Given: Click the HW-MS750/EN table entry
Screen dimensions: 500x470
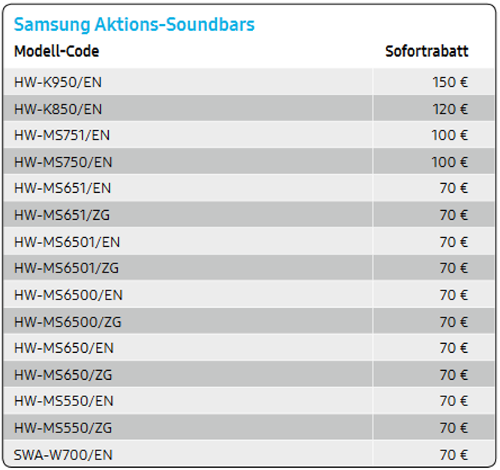Looking at the screenshot, I should coord(62,162).
